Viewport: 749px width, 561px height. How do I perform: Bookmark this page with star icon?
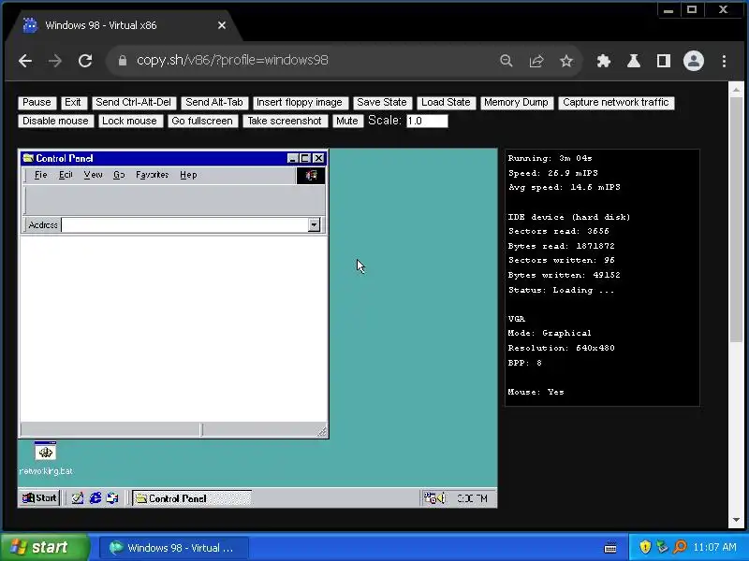pyautogui.click(x=566, y=61)
